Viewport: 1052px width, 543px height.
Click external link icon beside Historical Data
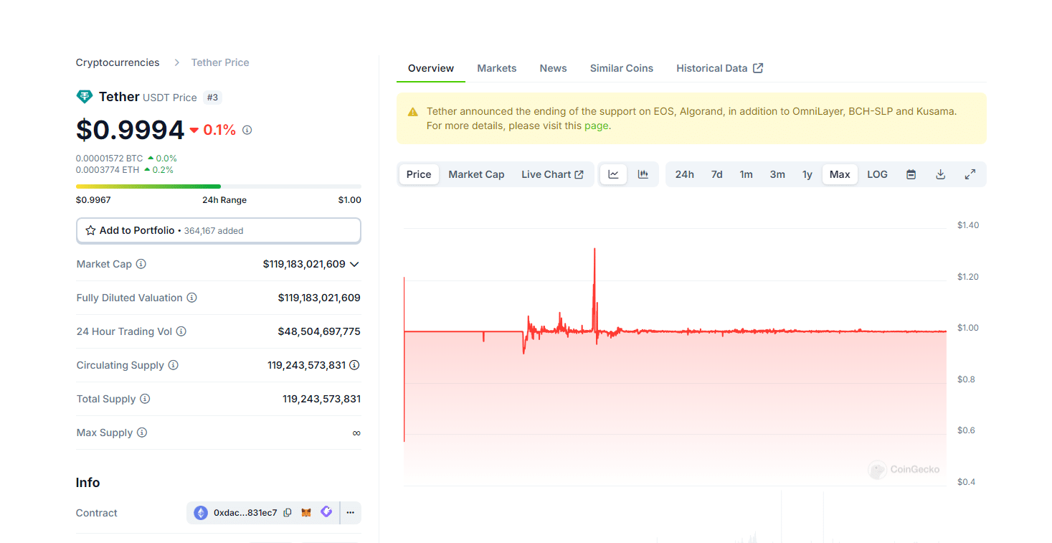click(758, 68)
